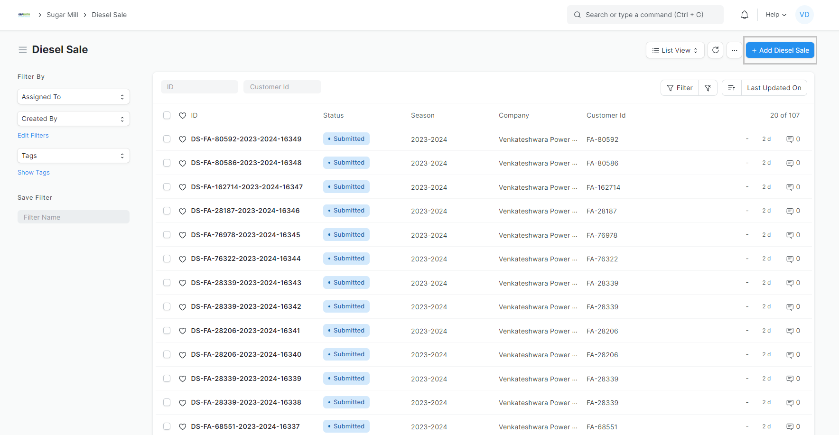Like row DS-FA-76978-2023-2024-16345 heart
The image size is (839, 435).
coord(182,235)
